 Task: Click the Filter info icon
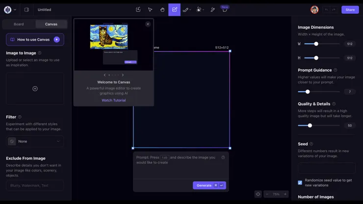(x=20, y=117)
